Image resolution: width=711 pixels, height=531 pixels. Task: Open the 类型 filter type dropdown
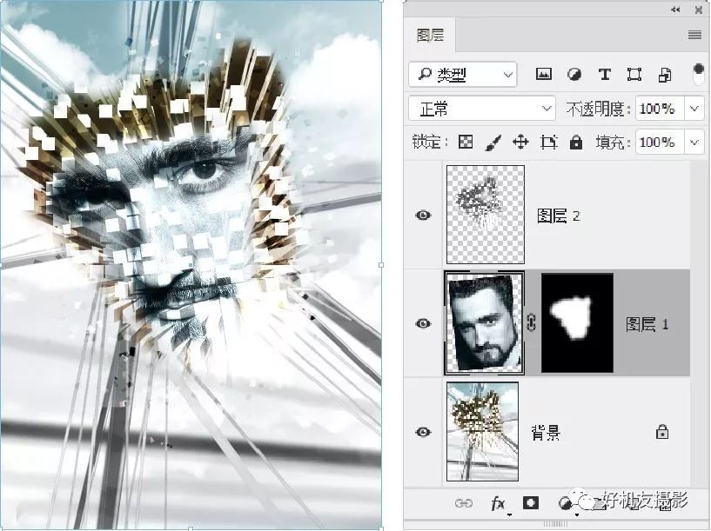(x=462, y=74)
